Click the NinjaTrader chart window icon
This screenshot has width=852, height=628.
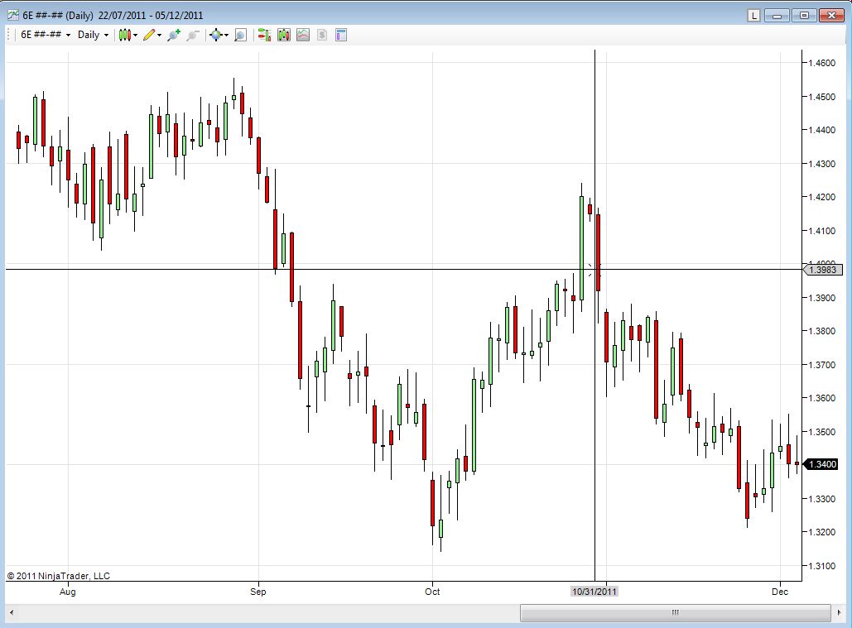(x=12, y=15)
